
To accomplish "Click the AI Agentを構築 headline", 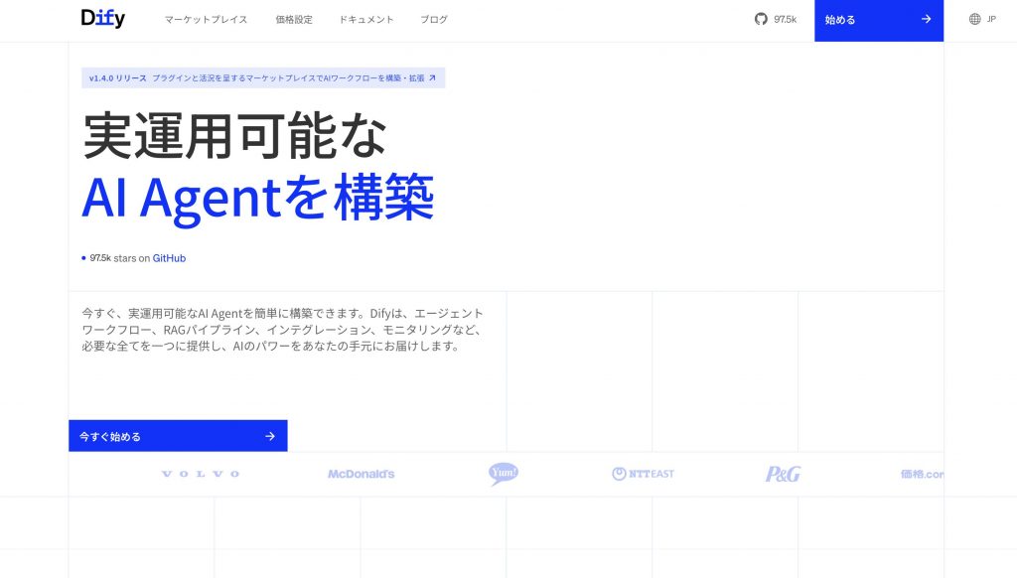I will coord(257,198).
